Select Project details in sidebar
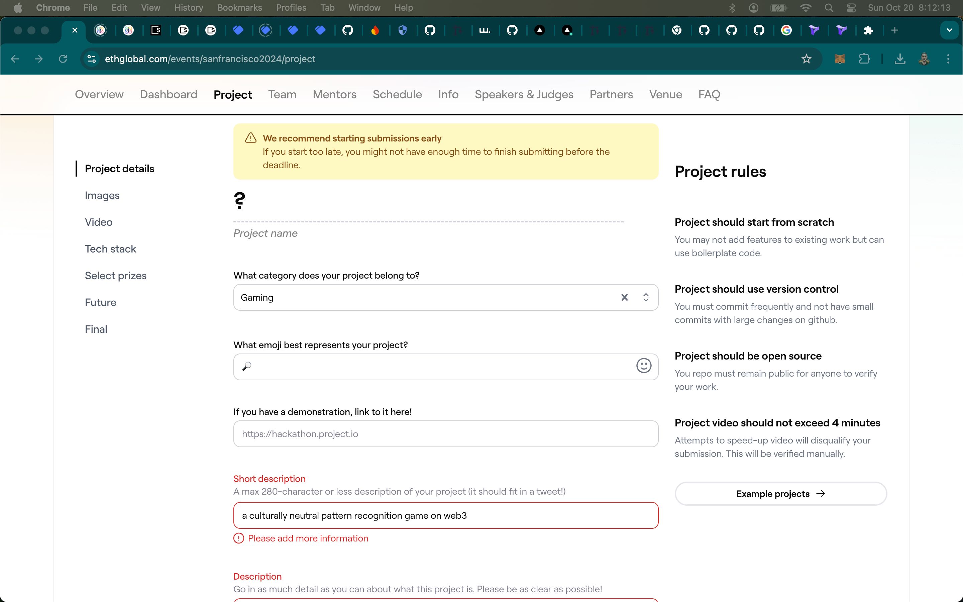The height and width of the screenshot is (602, 963). (119, 169)
